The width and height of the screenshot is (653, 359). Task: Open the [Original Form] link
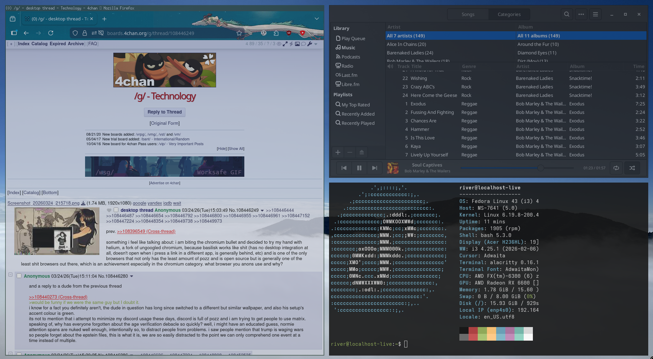(165, 123)
